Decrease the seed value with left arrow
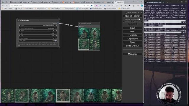Viewport: 189px width, 106px height. tap(20, 26)
